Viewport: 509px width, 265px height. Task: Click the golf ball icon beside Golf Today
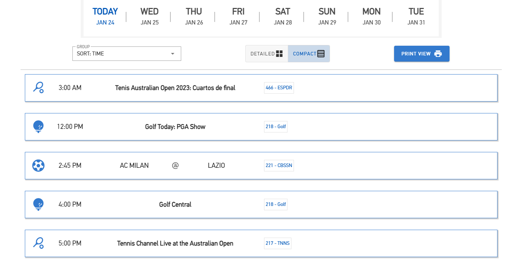click(38, 126)
